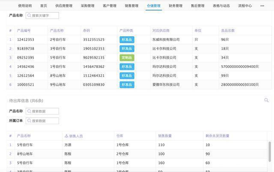
Task: Click the magnifier in the 所属订单 search box
Action: pyautogui.click(x=29, y=121)
